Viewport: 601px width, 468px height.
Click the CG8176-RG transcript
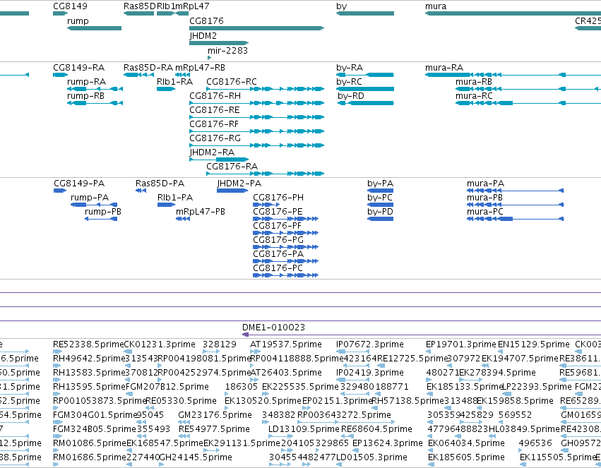pyautogui.click(x=257, y=145)
